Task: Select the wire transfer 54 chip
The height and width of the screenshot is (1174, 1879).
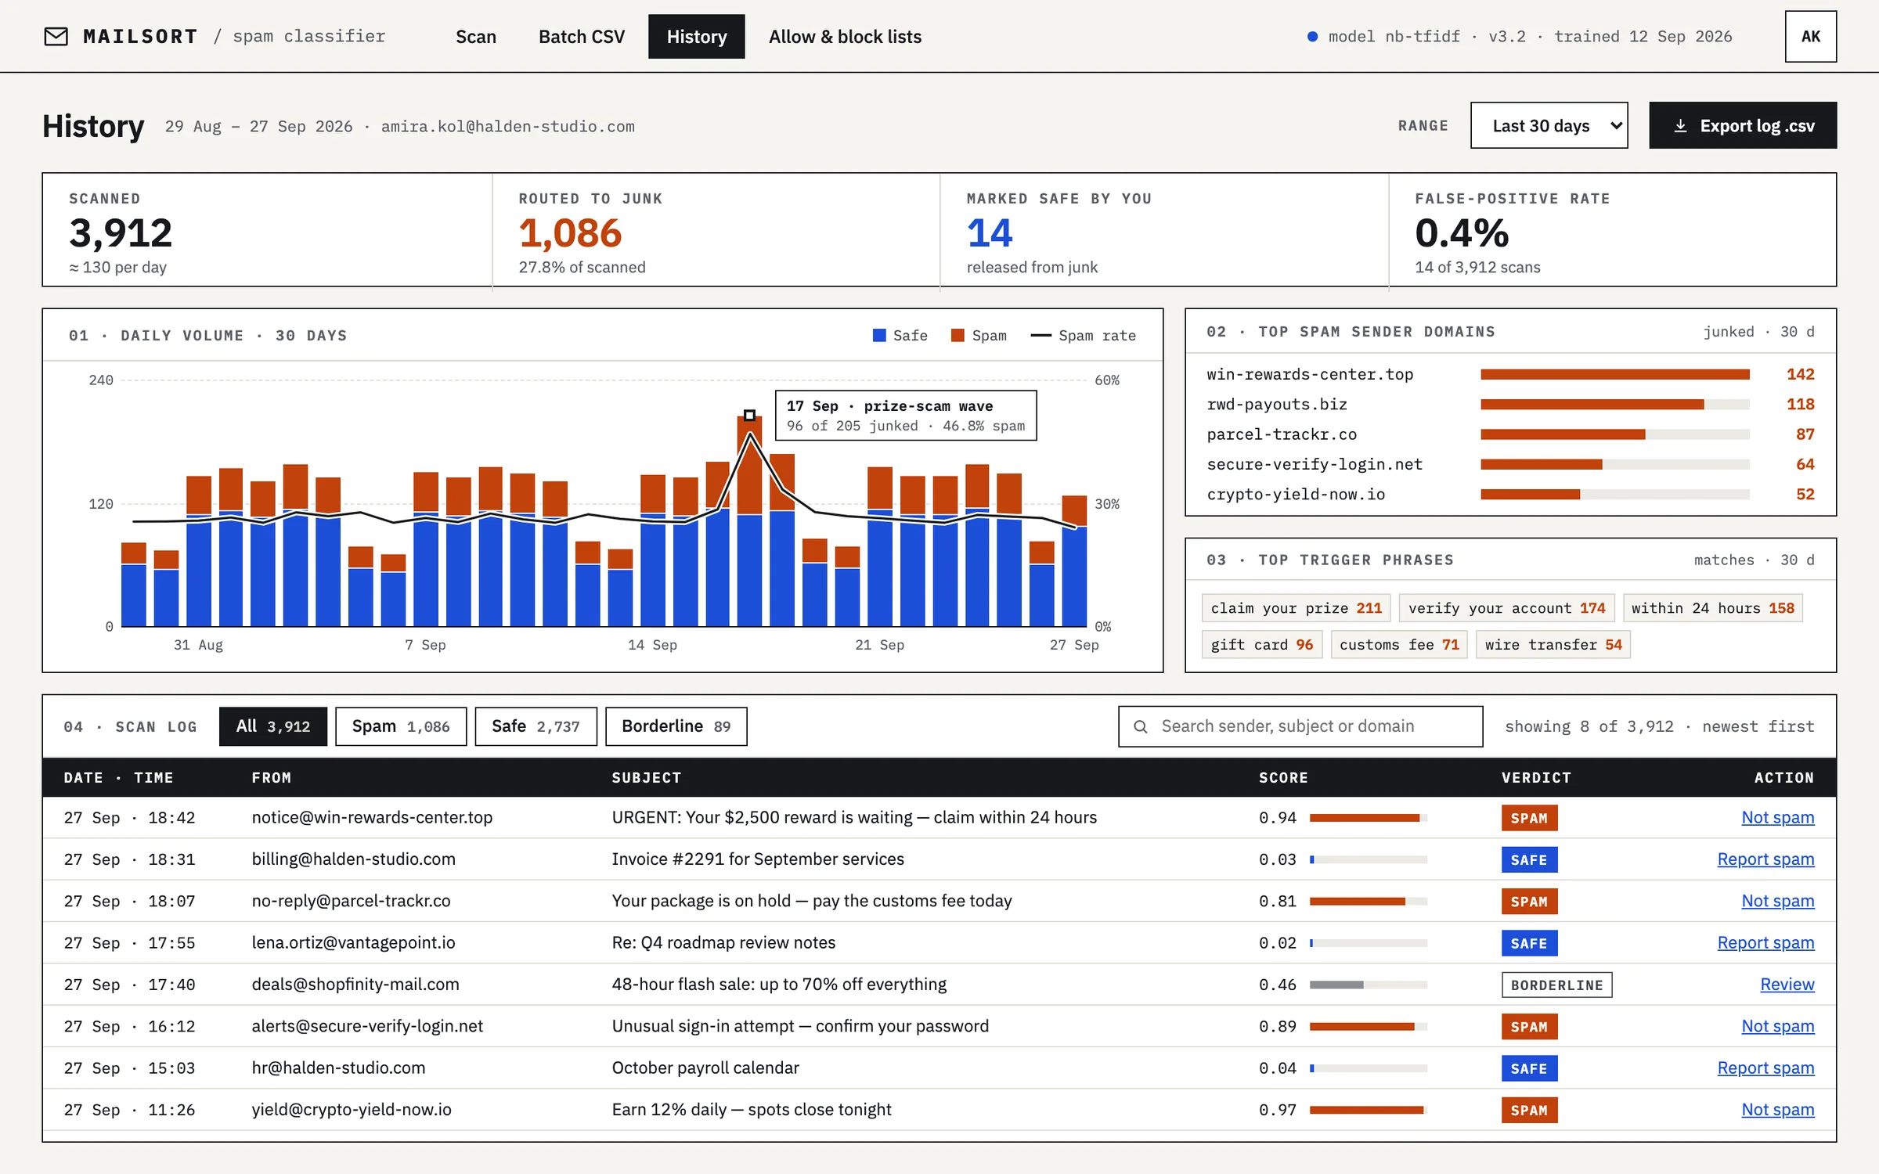Action: tap(1553, 645)
